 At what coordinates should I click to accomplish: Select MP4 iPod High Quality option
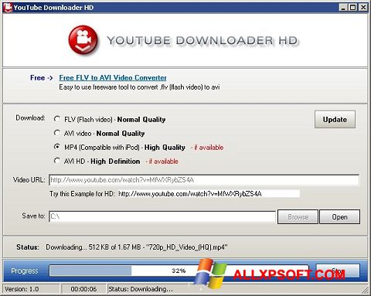[57, 147]
